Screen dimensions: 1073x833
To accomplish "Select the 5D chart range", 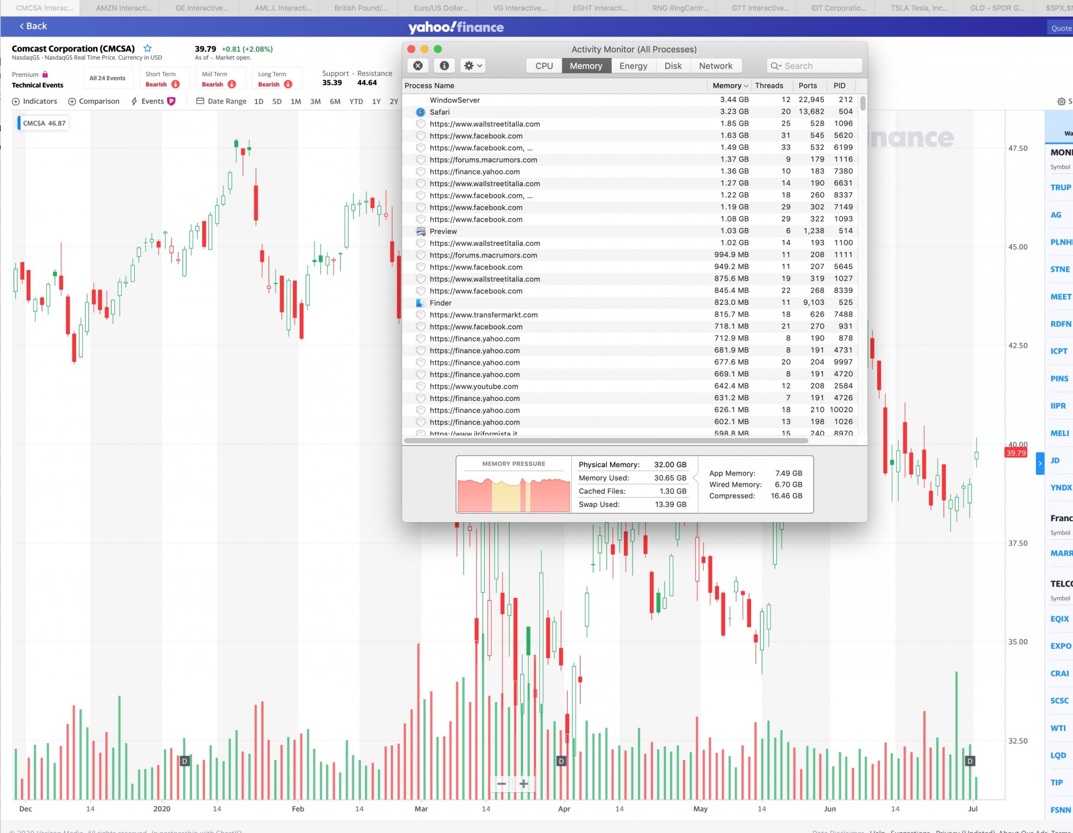I will point(277,101).
